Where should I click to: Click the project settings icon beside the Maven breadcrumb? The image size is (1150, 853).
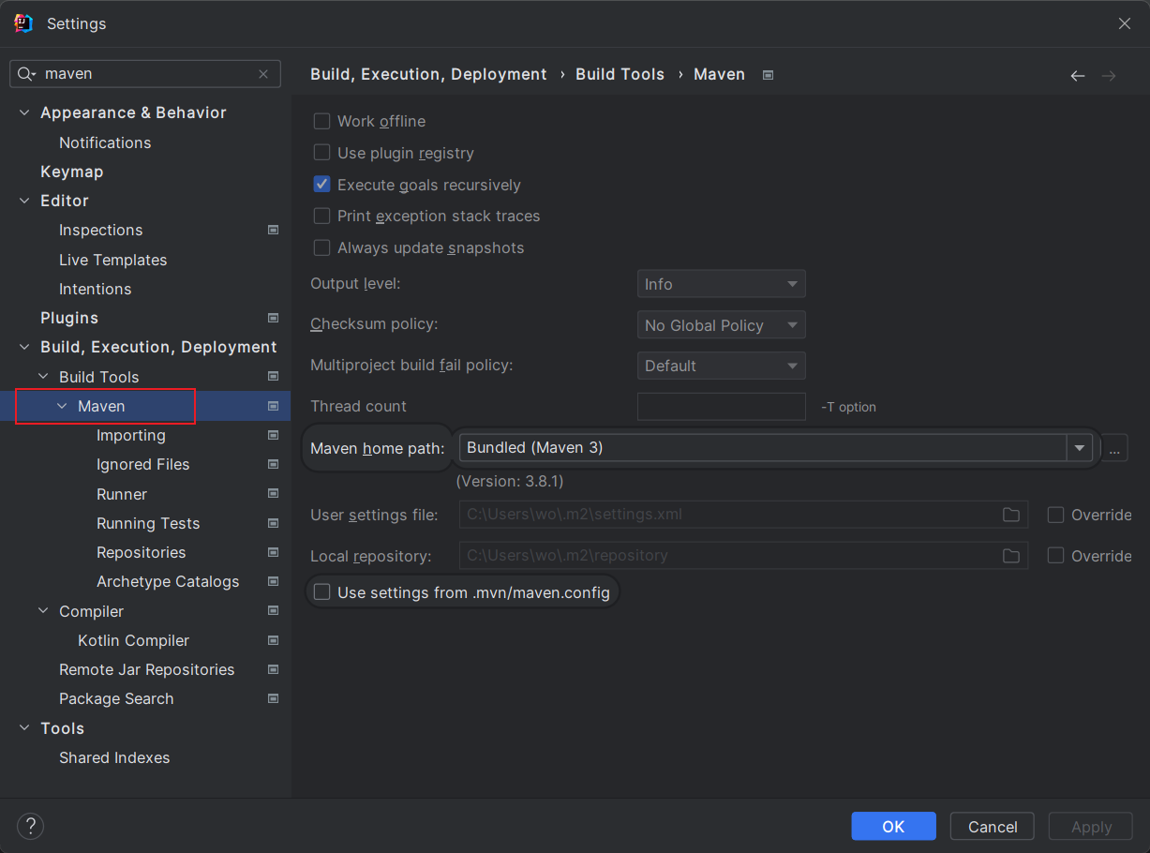(769, 75)
